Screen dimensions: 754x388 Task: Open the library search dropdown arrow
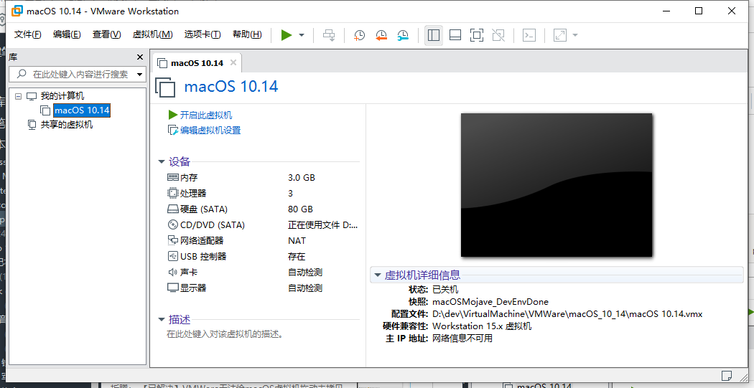(x=140, y=75)
